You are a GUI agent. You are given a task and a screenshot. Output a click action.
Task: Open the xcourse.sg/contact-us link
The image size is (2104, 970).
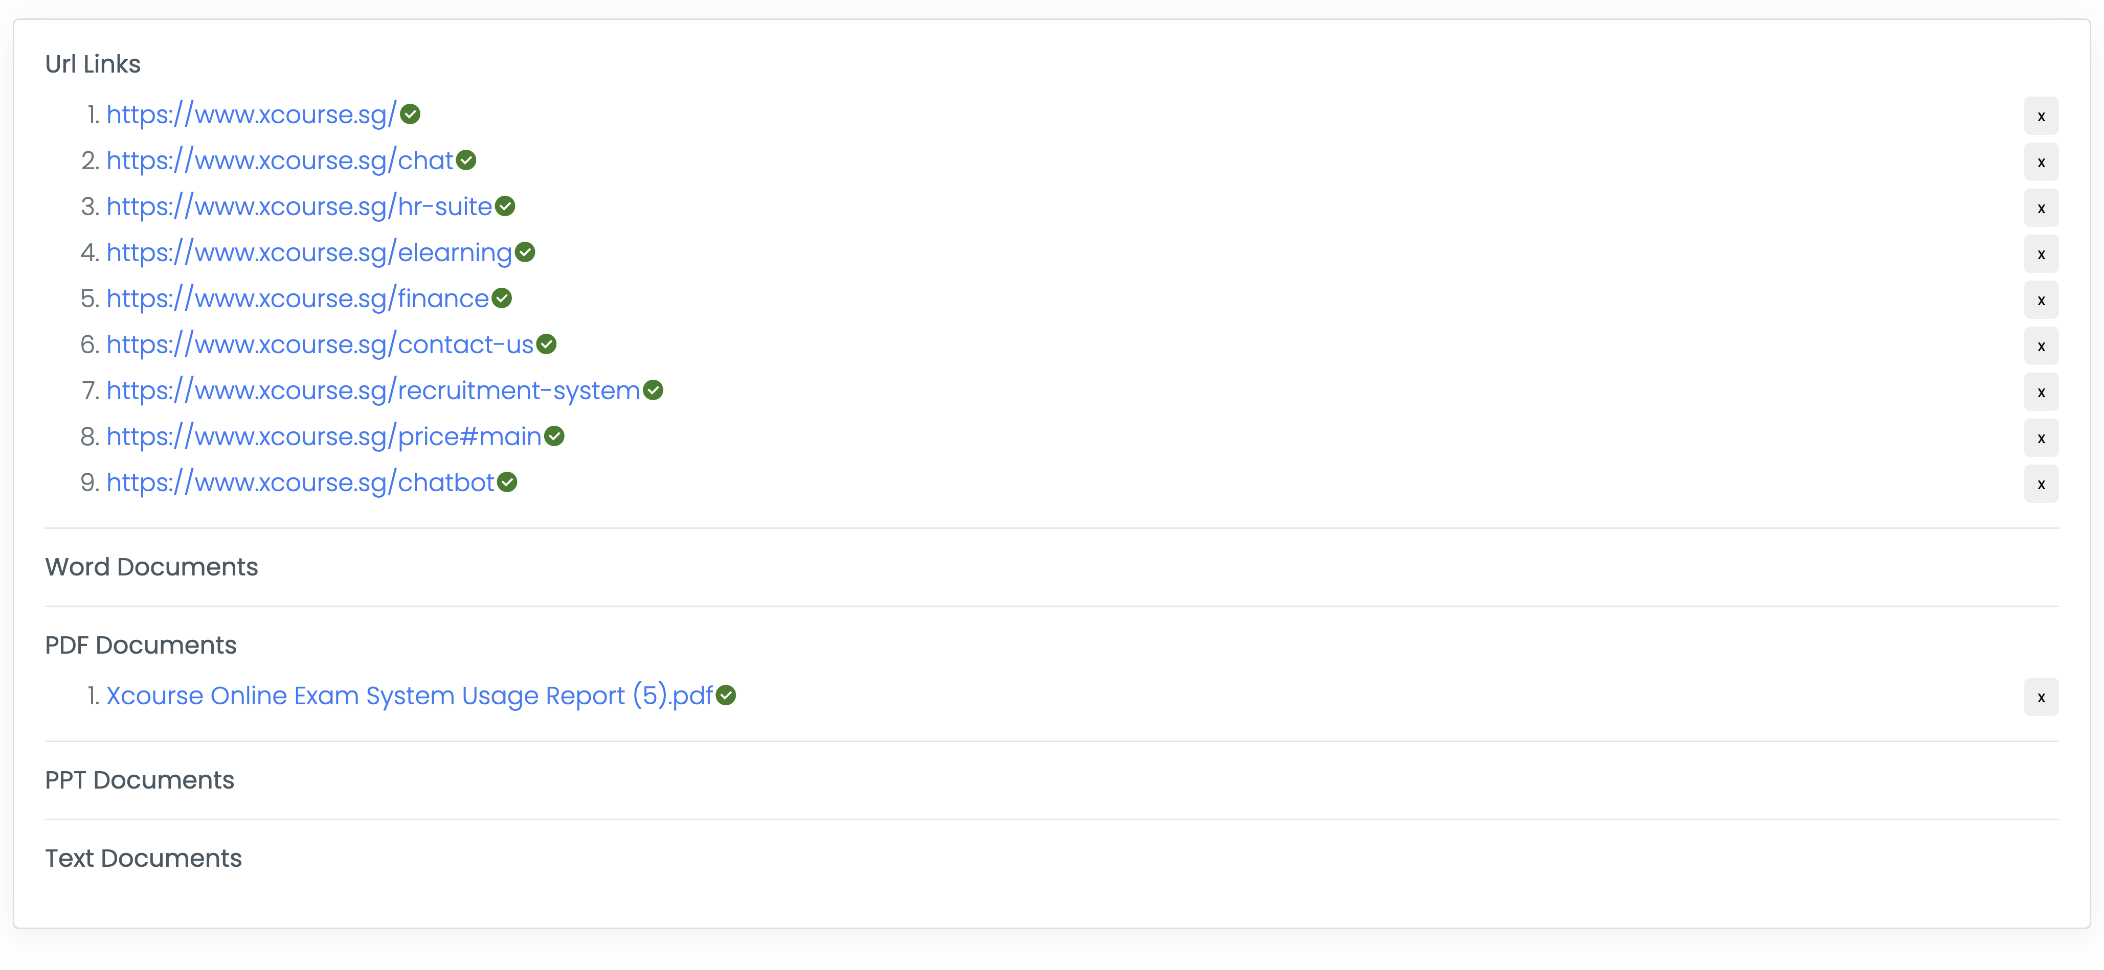pyautogui.click(x=320, y=344)
